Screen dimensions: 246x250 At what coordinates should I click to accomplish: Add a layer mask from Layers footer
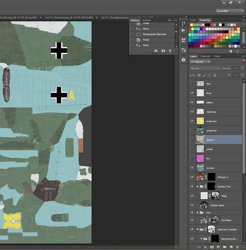tap(212, 247)
